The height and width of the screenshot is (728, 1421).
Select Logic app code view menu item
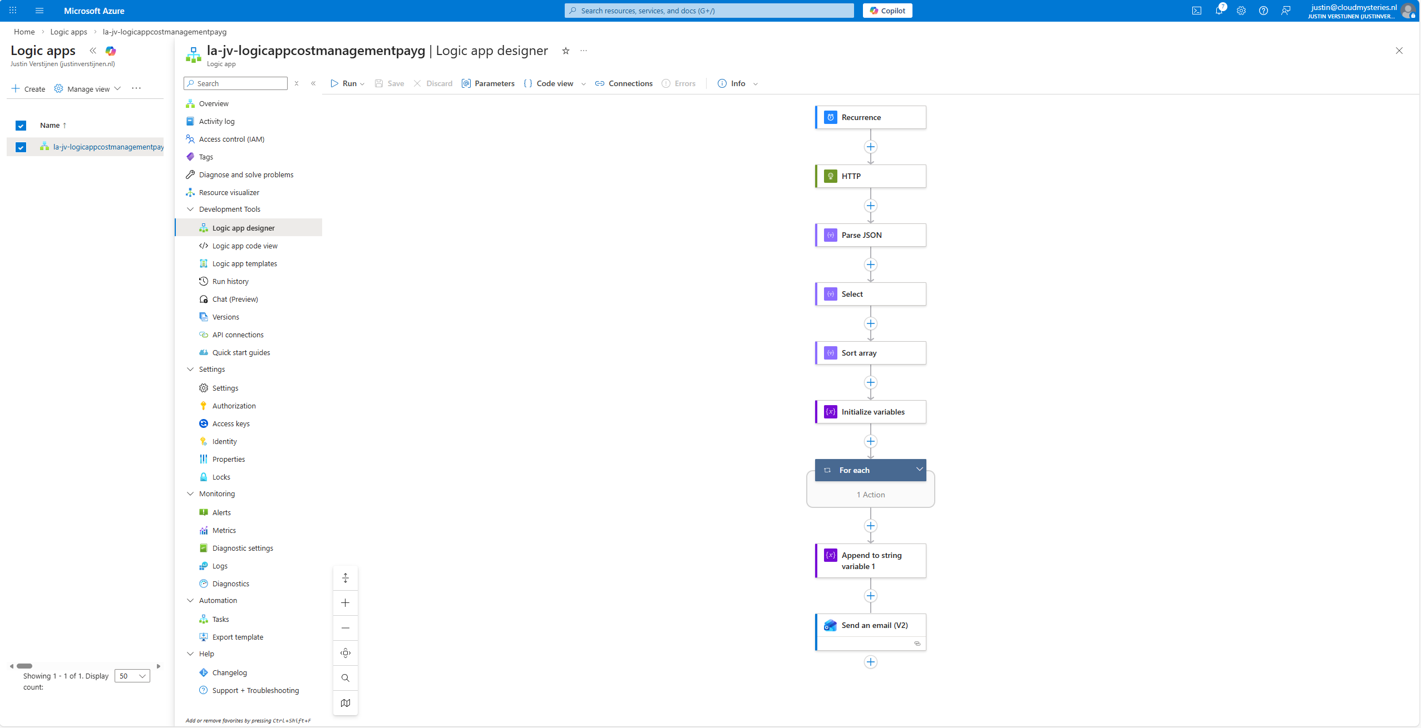(x=245, y=246)
